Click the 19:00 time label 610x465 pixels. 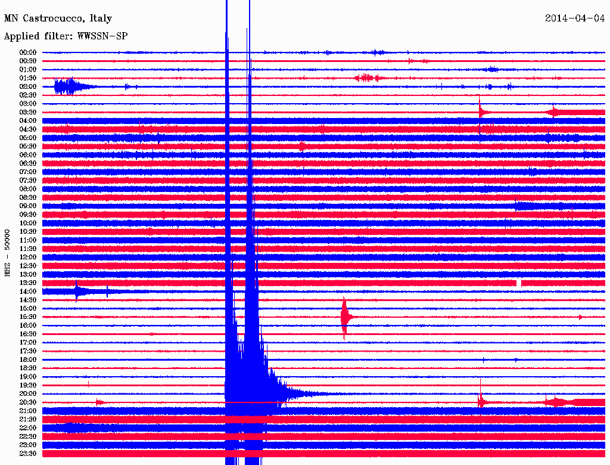pos(28,377)
